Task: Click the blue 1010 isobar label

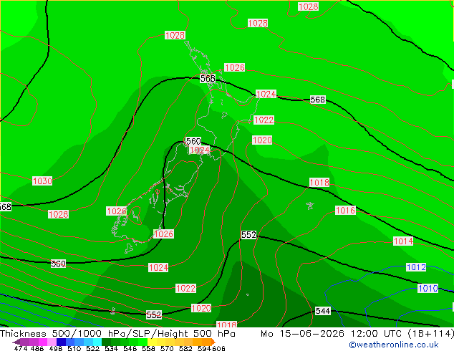Action: pyautogui.click(x=428, y=288)
